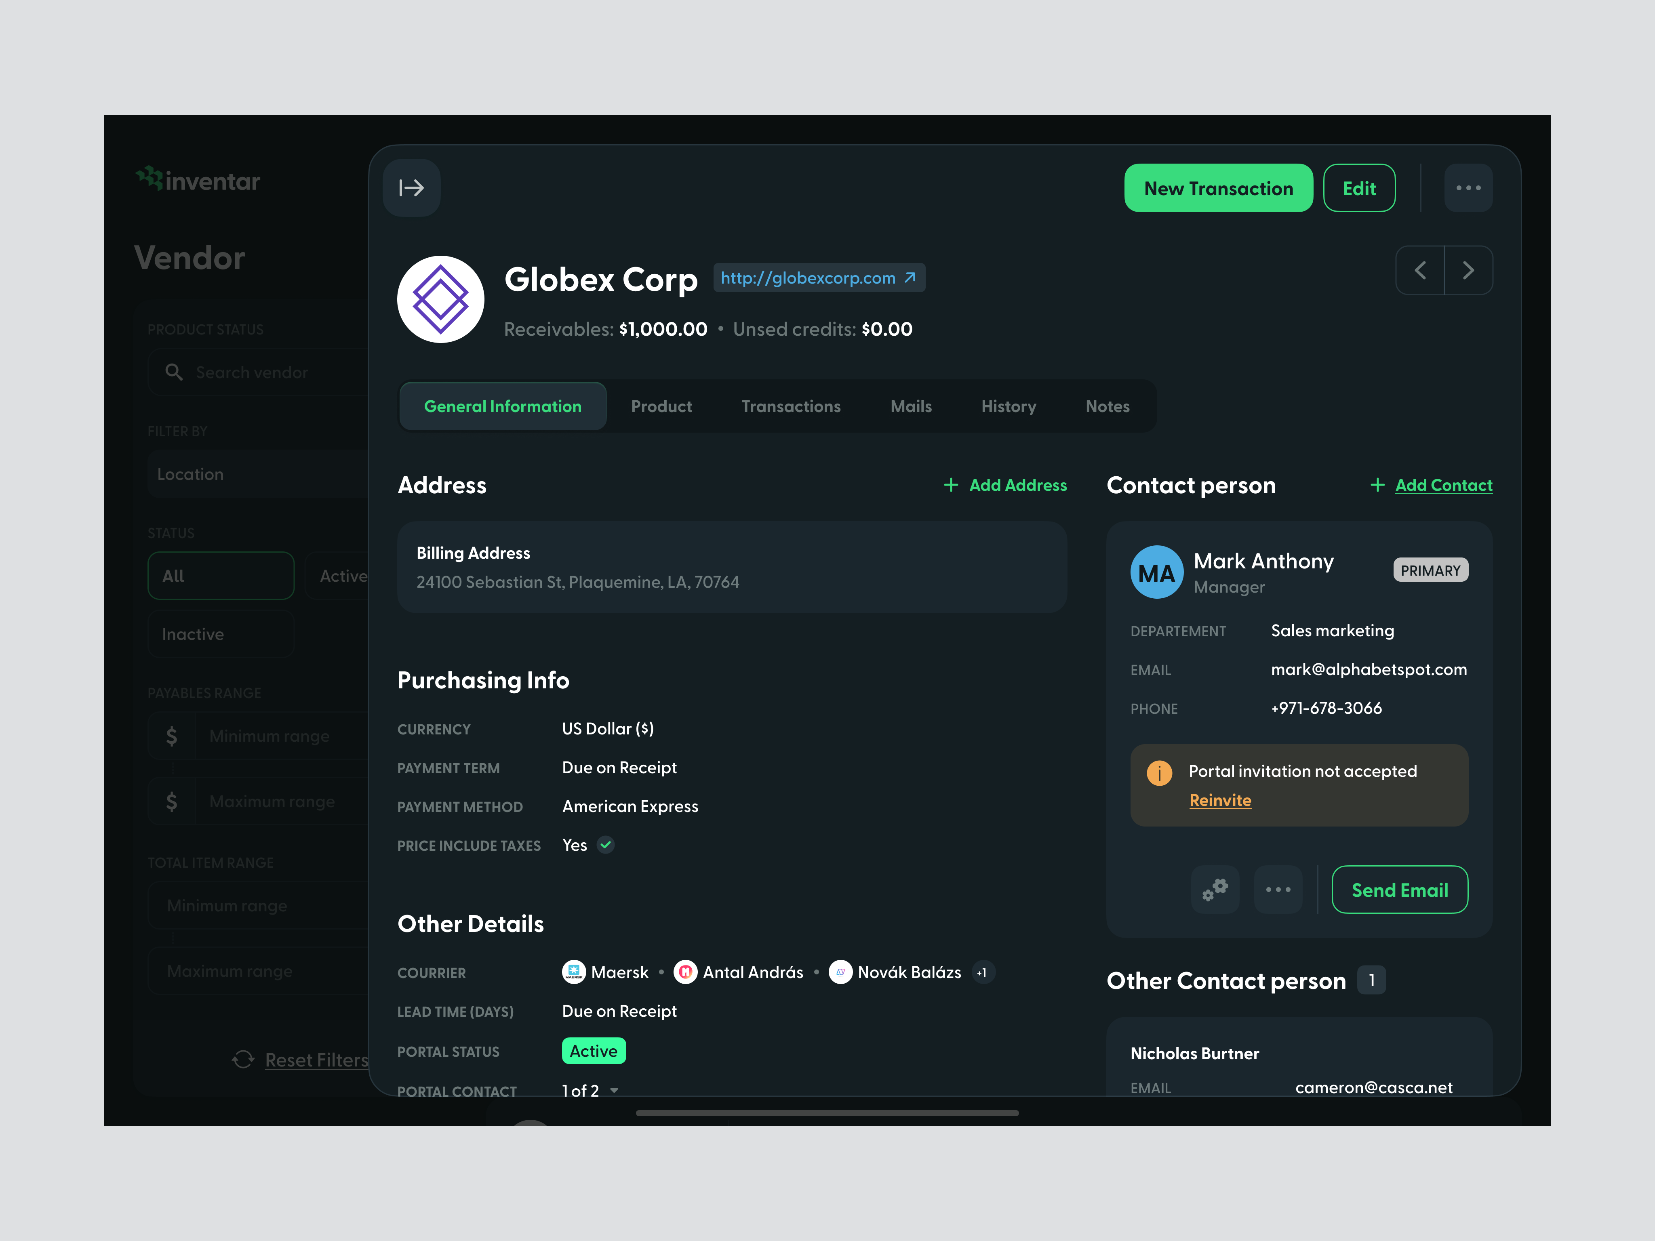Screen dimensions: 1655x1241
Task: Open the History tab
Action: [1008, 406]
